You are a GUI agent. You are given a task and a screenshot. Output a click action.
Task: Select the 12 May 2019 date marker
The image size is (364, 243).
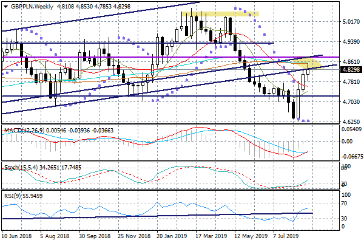pos(250,235)
